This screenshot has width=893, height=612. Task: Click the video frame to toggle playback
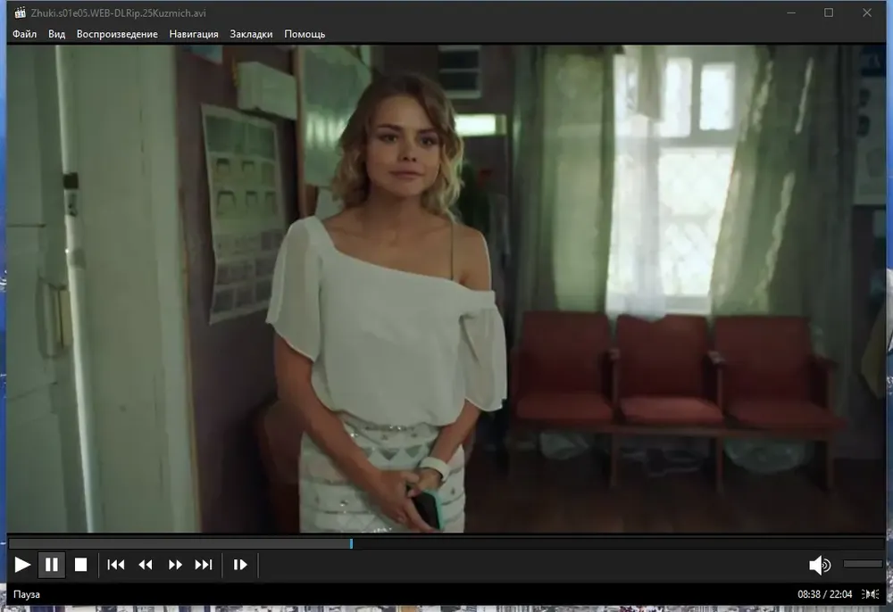(446, 289)
